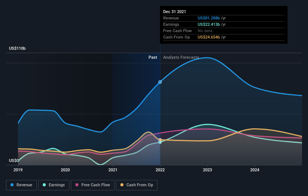This screenshot has width=308, height=196.
Task: Click the US$24.654b Cash From Op value
Action: (209, 37)
